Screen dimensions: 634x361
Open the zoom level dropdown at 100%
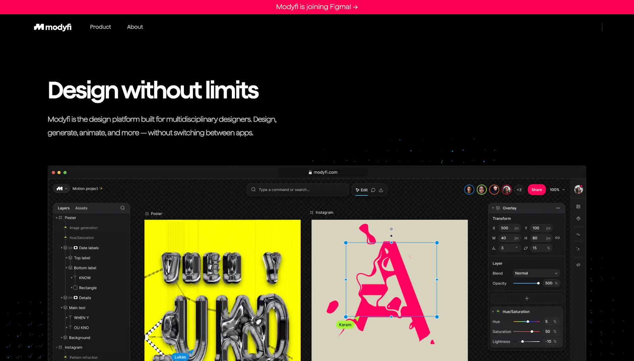click(x=556, y=190)
